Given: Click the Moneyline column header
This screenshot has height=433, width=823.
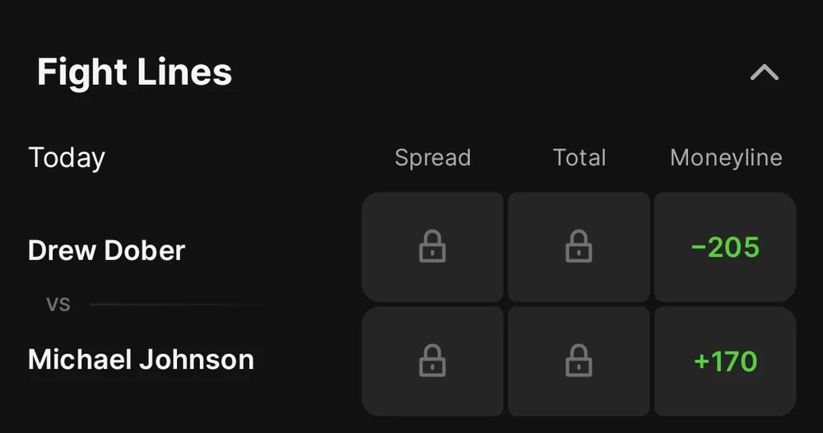Looking at the screenshot, I should point(726,157).
